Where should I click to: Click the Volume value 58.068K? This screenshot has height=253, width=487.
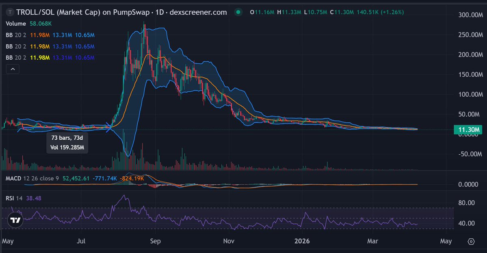[41, 24]
